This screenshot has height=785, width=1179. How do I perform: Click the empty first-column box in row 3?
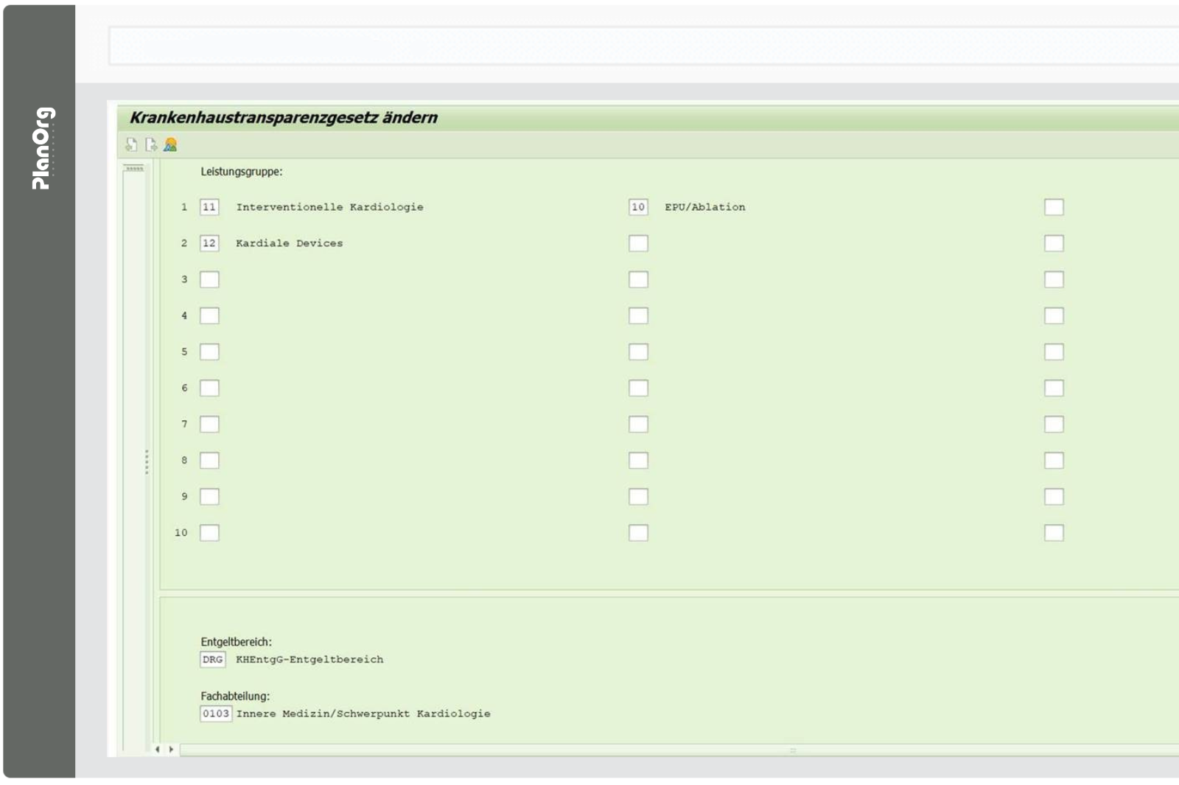[209, 279]
